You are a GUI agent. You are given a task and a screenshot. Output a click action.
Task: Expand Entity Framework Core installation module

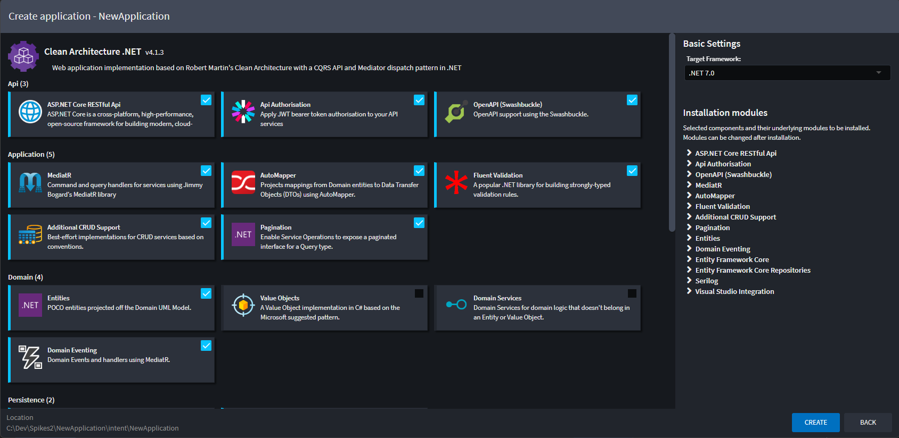tap(689, 259)
